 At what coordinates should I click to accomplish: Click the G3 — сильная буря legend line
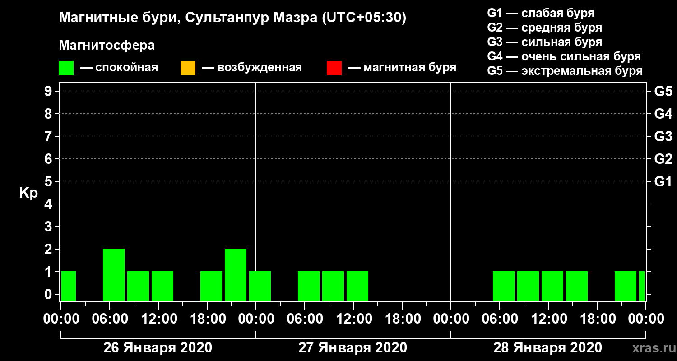(x=544, y=42)
